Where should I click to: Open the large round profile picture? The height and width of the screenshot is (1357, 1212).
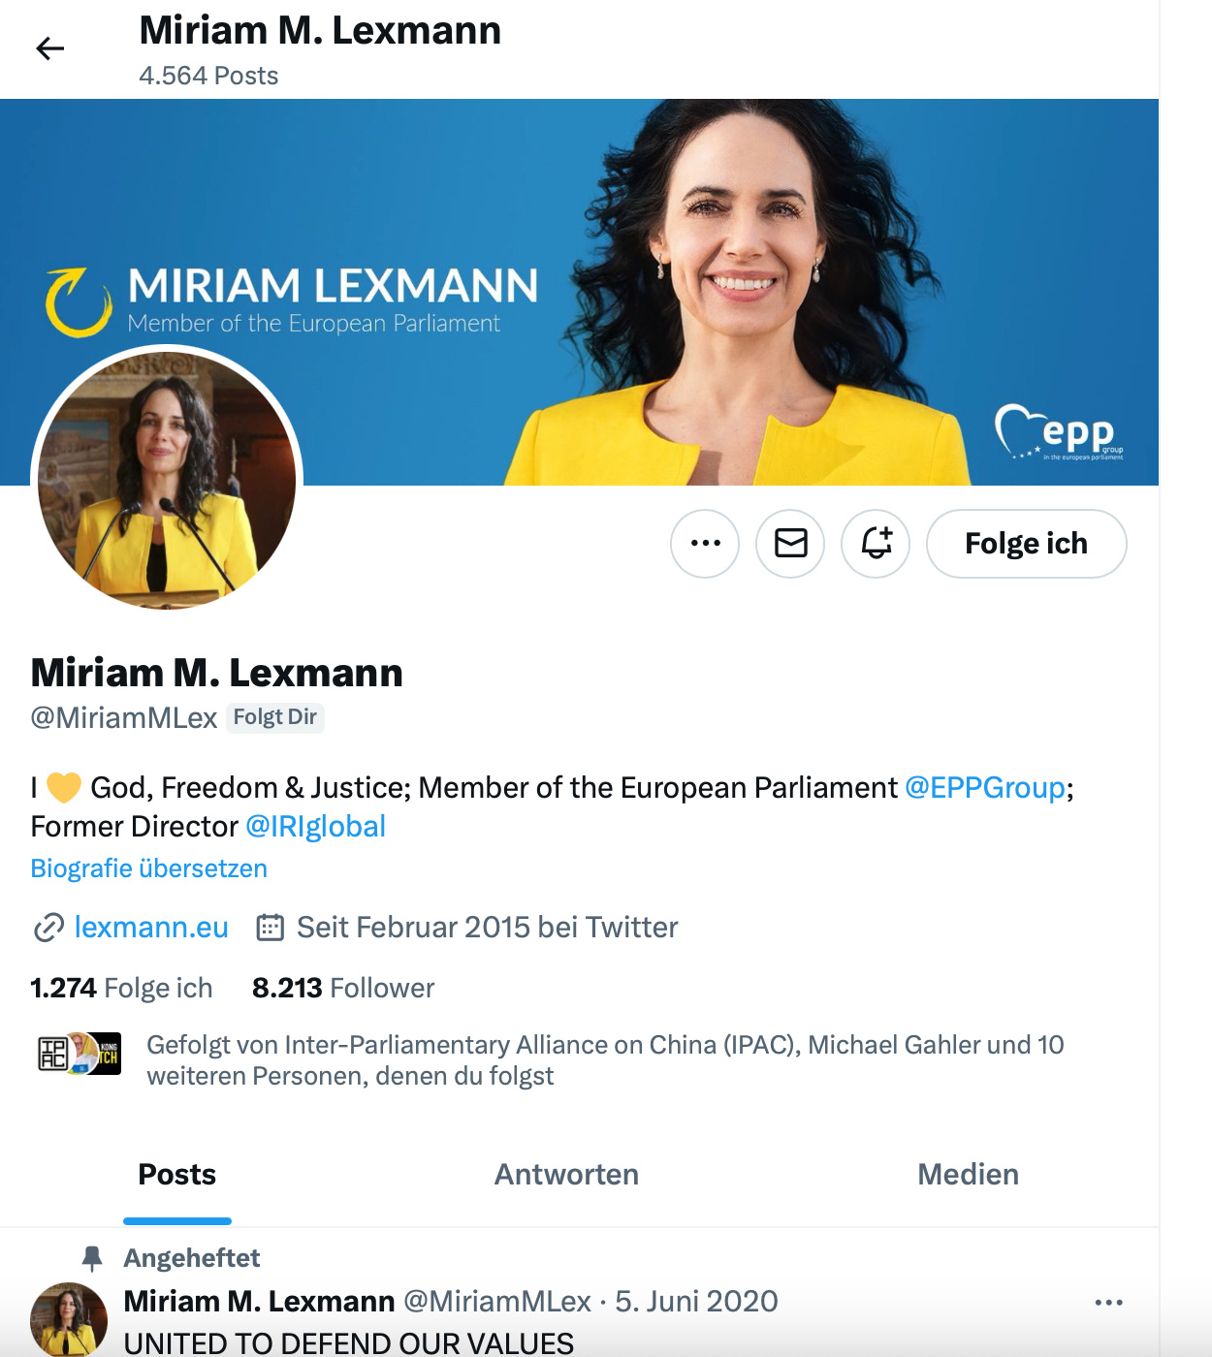[167, 480]
